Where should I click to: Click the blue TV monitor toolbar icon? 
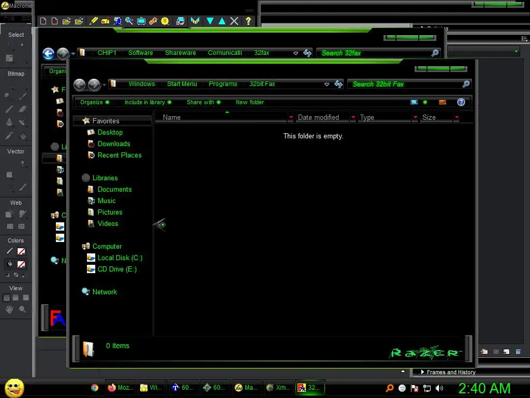coord(141,21)
